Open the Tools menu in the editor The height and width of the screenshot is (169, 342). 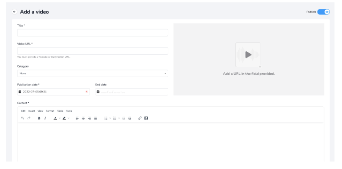(69, 111)
